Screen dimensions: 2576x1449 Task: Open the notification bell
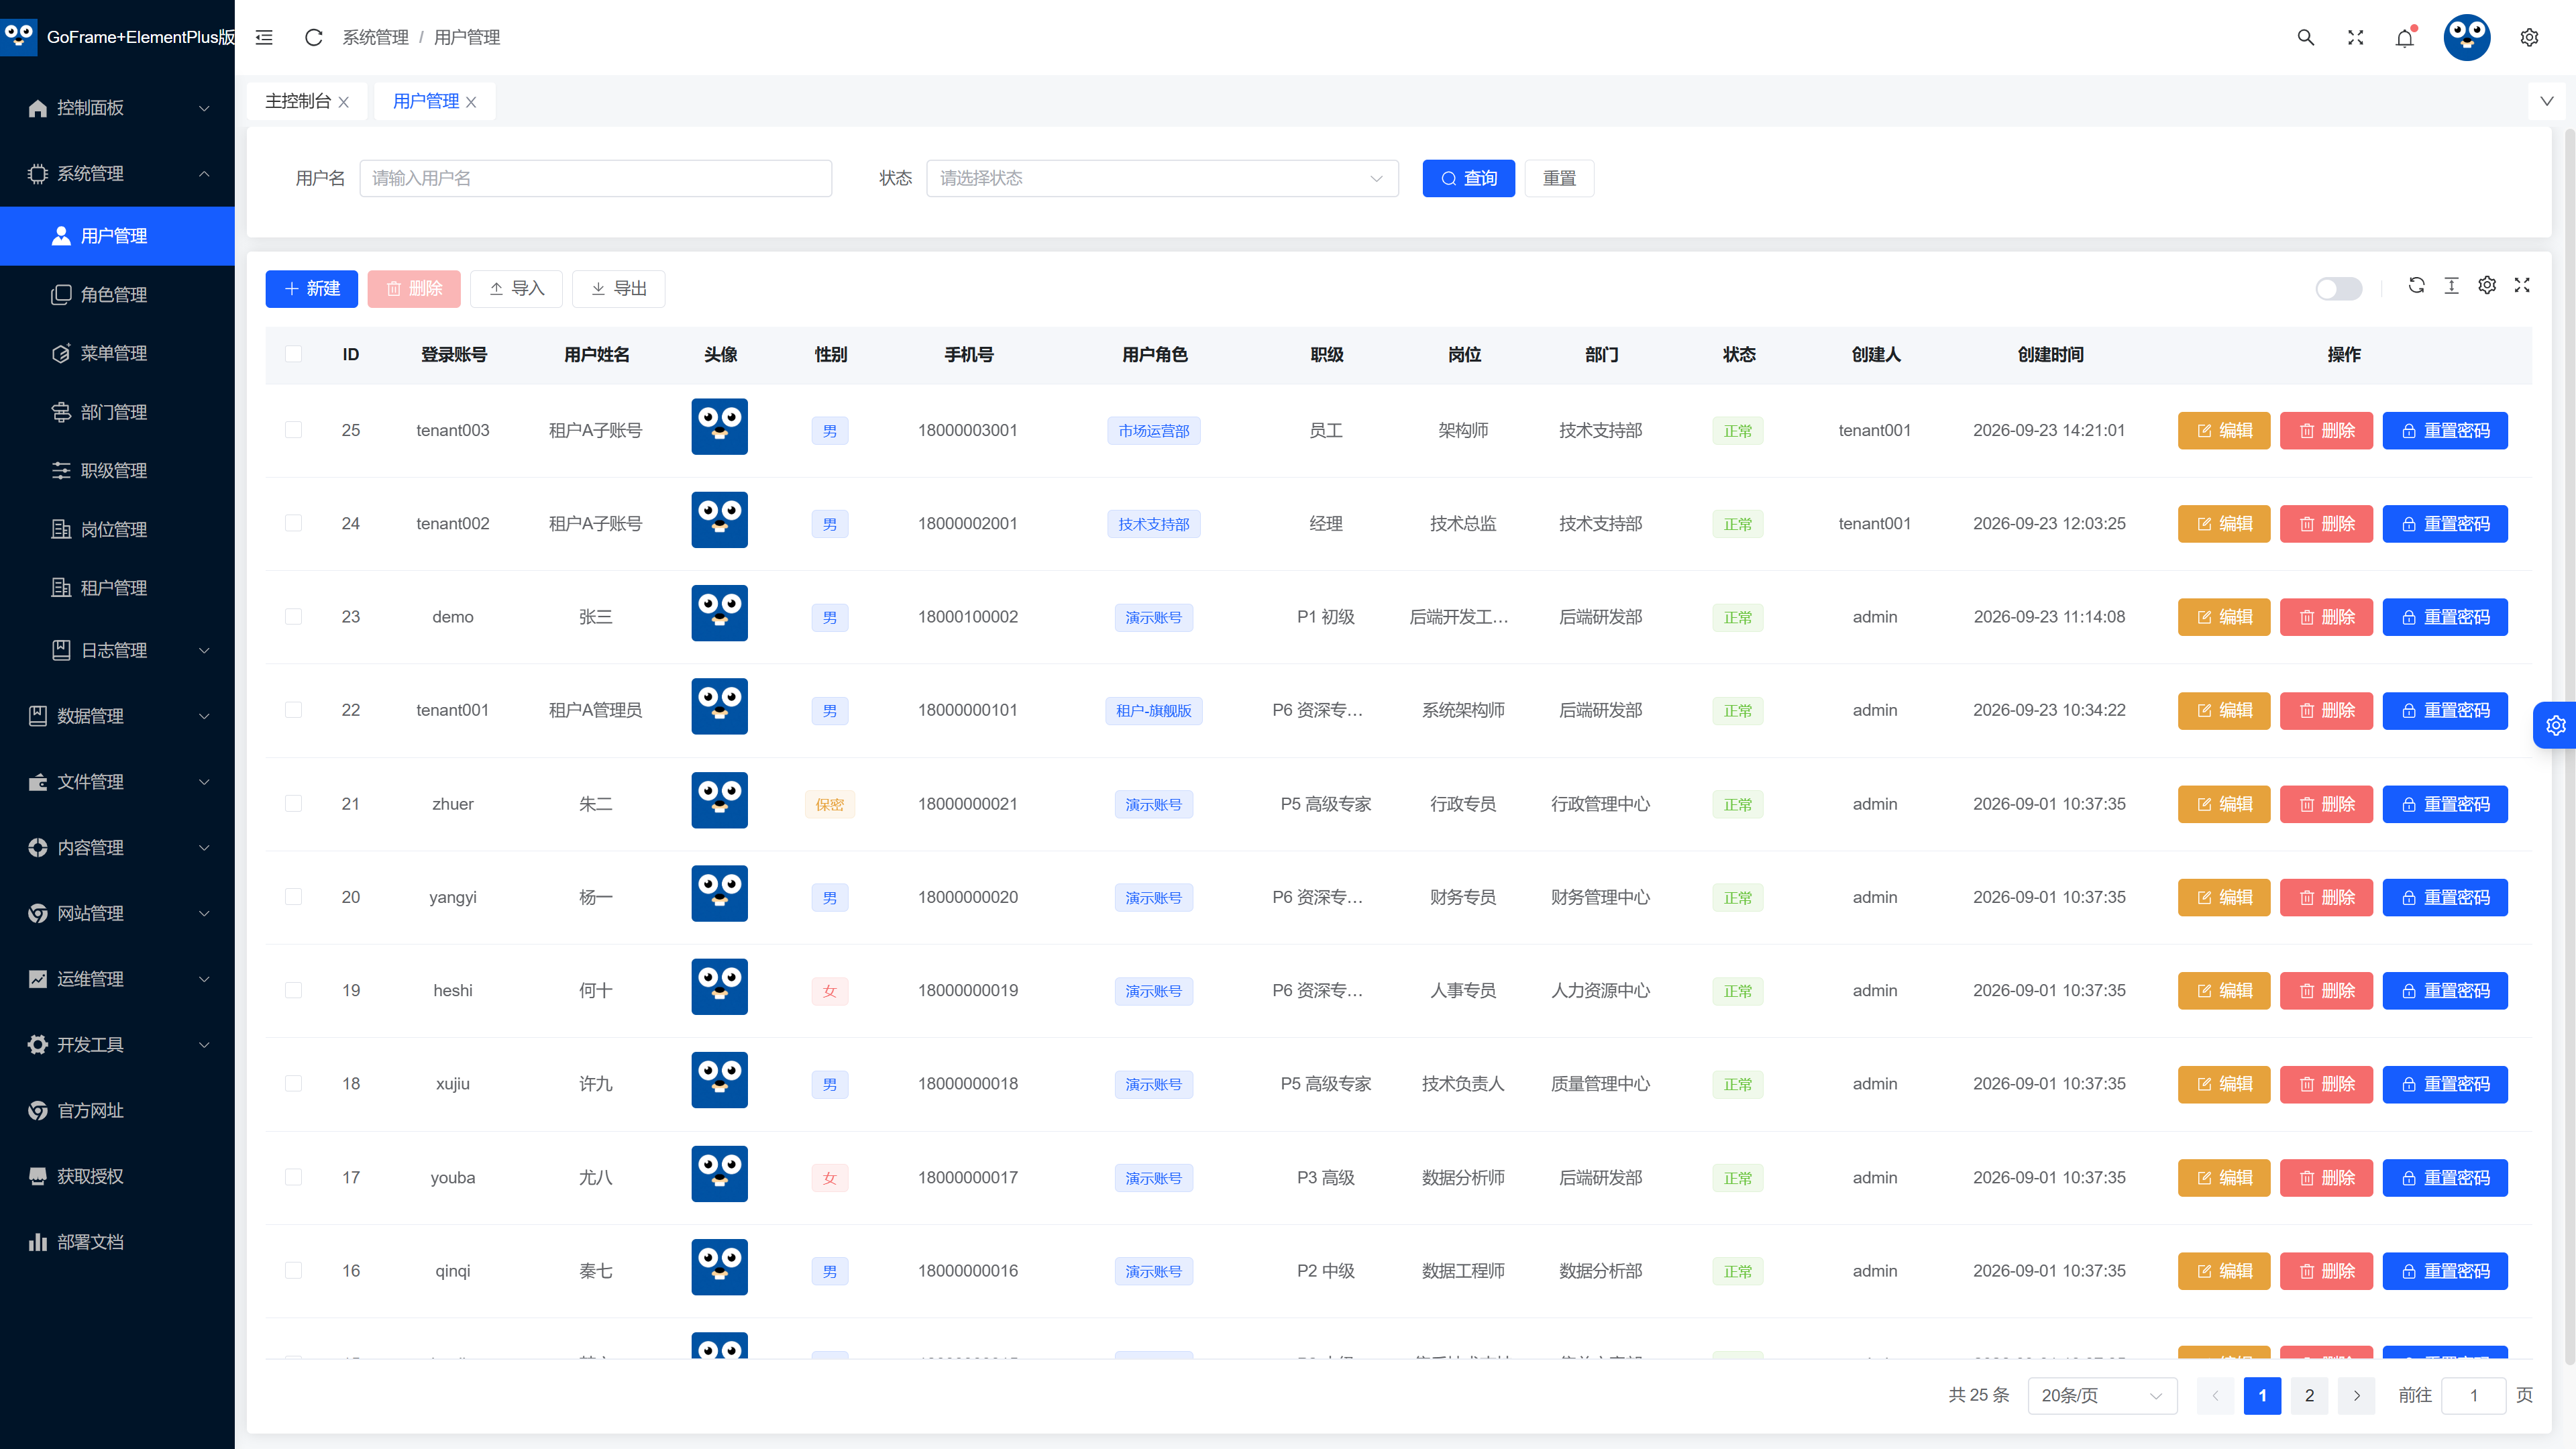pos(2405,37)
